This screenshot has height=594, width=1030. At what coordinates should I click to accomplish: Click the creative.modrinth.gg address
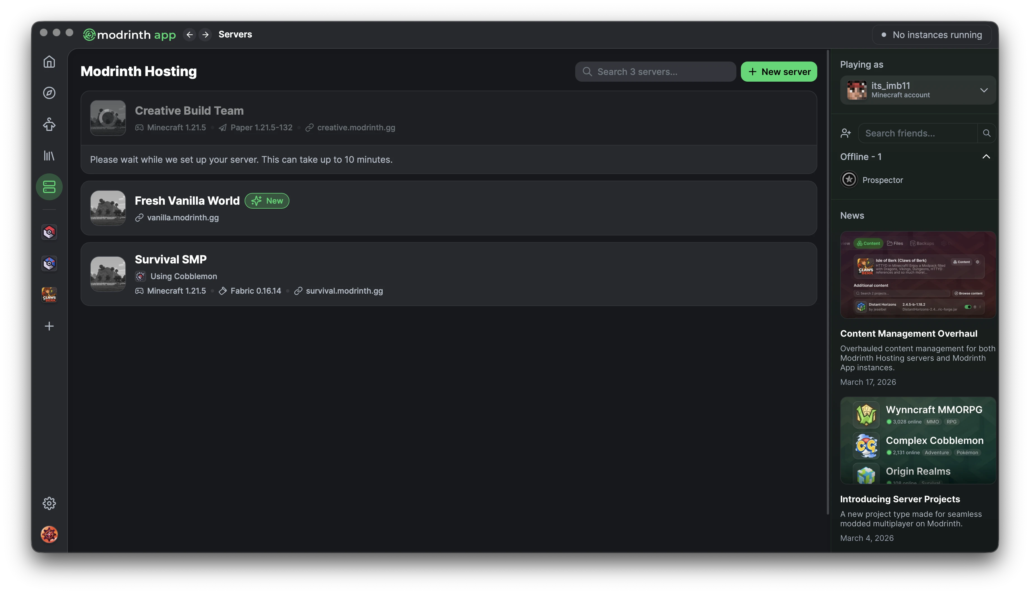(356, 128)
